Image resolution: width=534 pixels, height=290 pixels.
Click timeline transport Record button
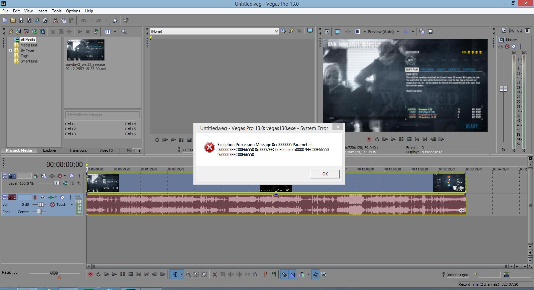[x=90, y=274]
